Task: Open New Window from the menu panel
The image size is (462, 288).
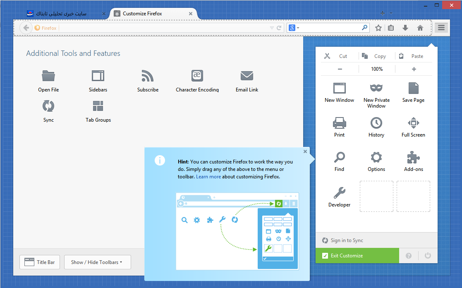Action: click(340, 88)
